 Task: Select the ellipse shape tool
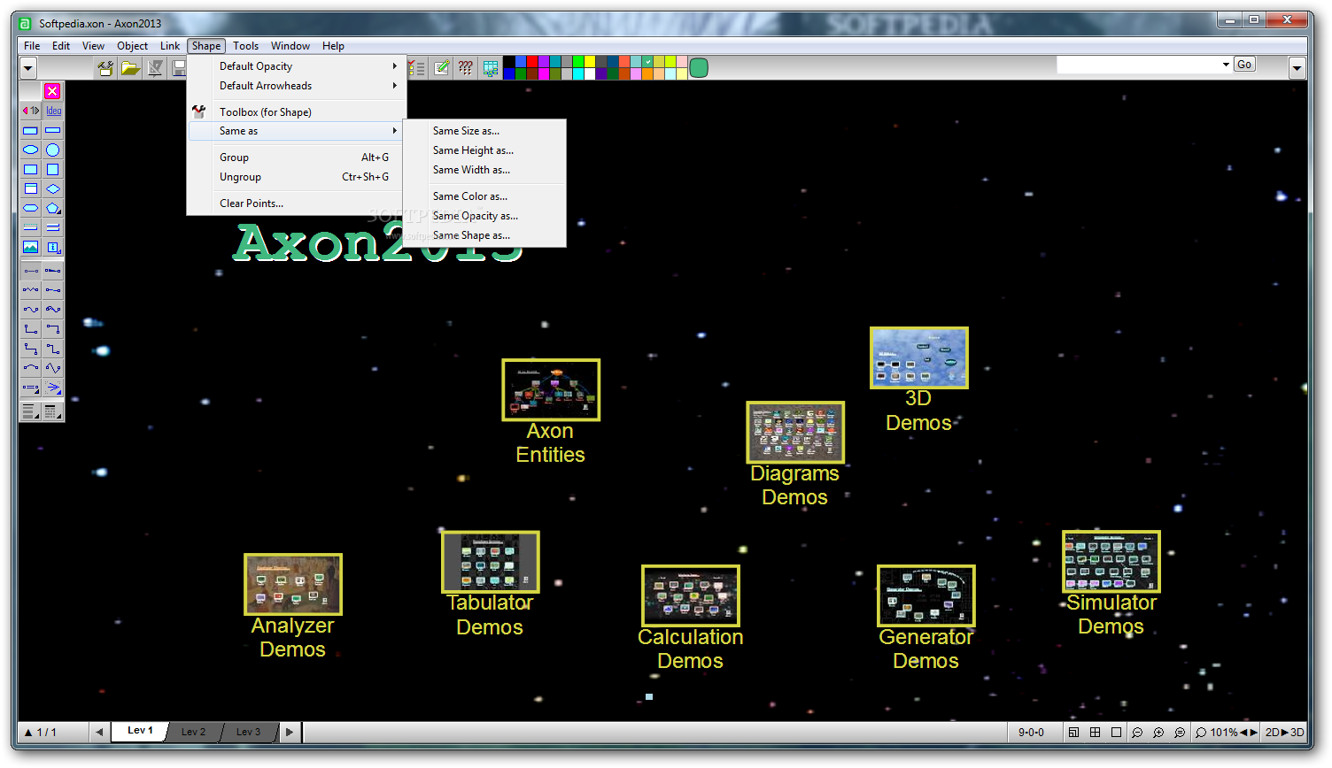[x=31, y=150]
